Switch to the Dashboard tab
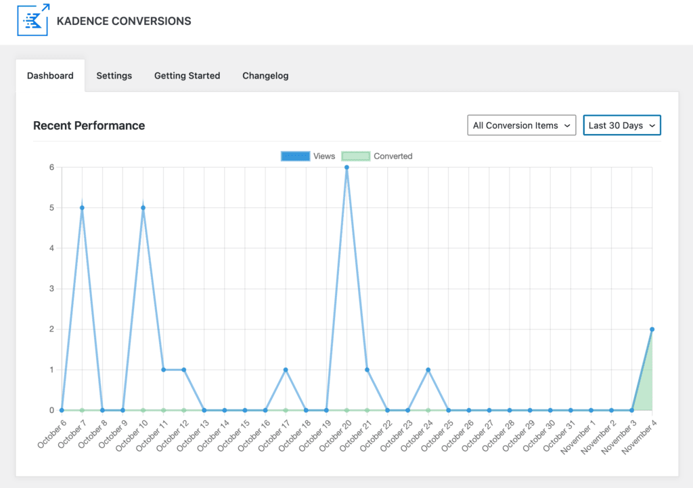 [50, 76]
